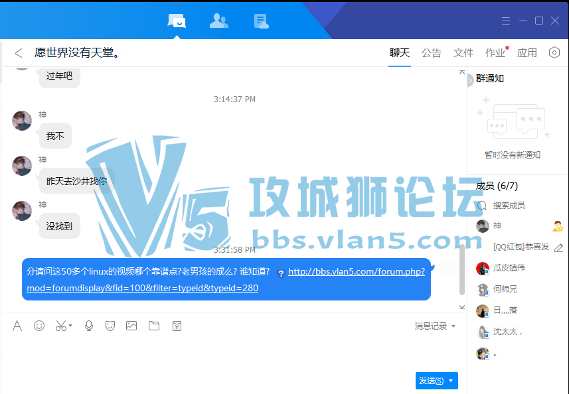Go back with the left arrow icon
Image resolution: width=569 pixels, height=394 pixels.
(x=19, y=53)
